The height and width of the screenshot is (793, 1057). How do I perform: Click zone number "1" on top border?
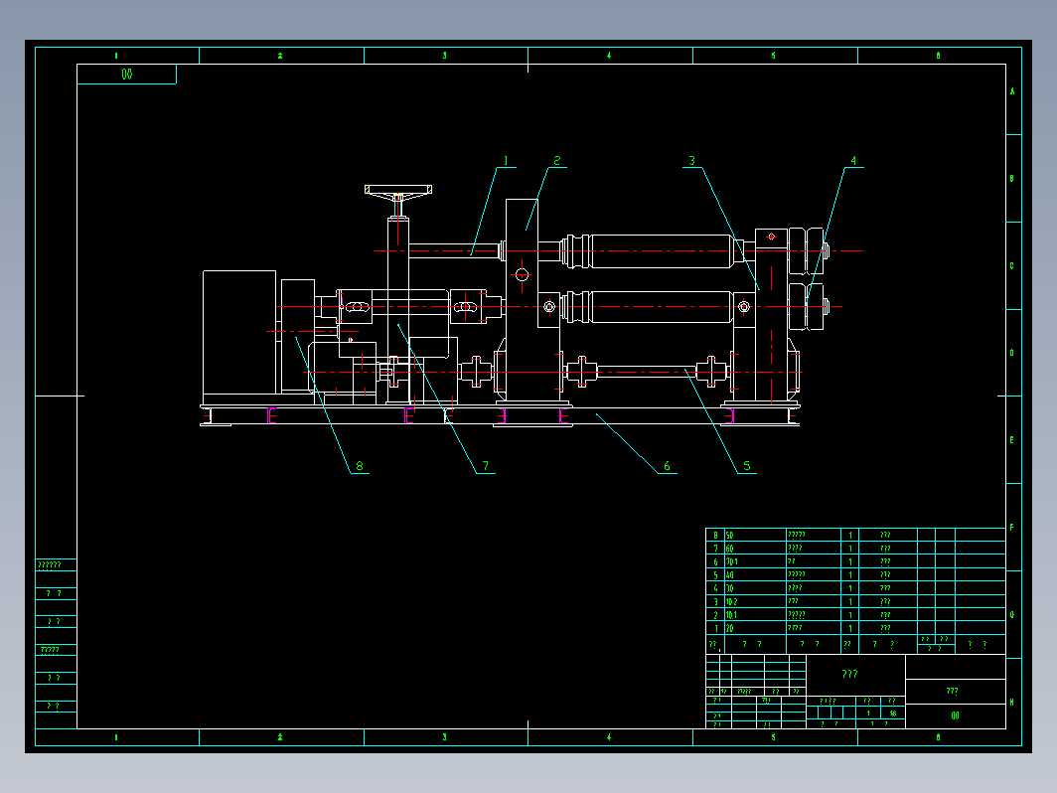[x=116, y=56]
